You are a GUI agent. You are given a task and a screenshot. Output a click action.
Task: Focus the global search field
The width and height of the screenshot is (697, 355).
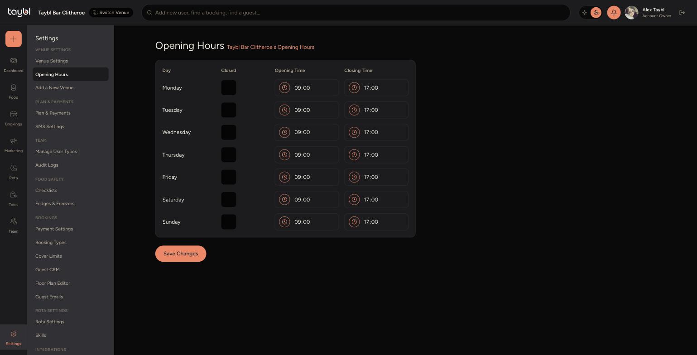click(x=356, y=13)
